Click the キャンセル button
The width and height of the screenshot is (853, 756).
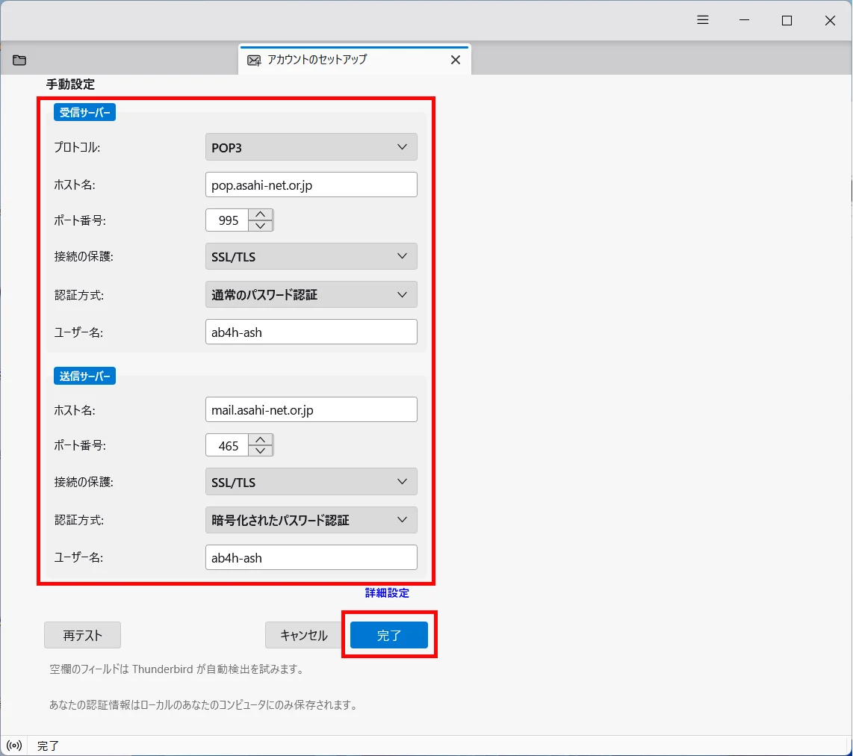coord(302,635)
